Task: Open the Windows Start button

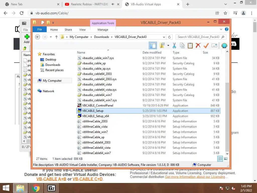Action: point(6,188)
